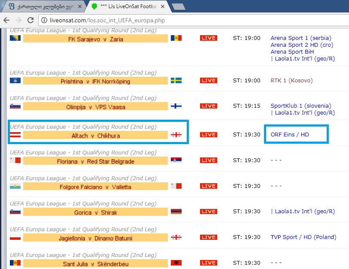Screen dimensions: 349x269
Task: Click LIVE badge for Jagiellonia v Dinamo Batumi
Action: click(x=209, y=237)
